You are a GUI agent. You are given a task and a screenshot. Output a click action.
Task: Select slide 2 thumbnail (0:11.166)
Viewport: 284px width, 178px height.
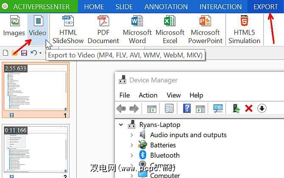click(x=36, y=151)
